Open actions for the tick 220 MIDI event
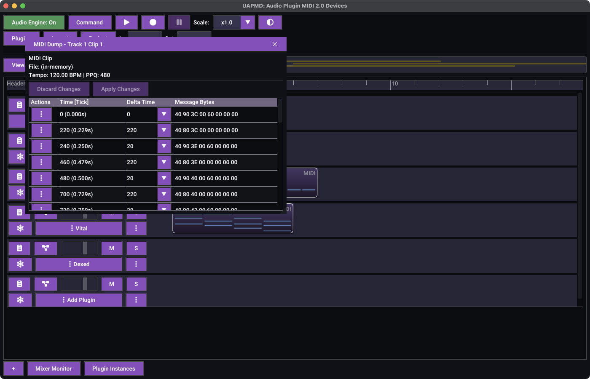Viewport: 590px width, 379px height. pos(41,130)
